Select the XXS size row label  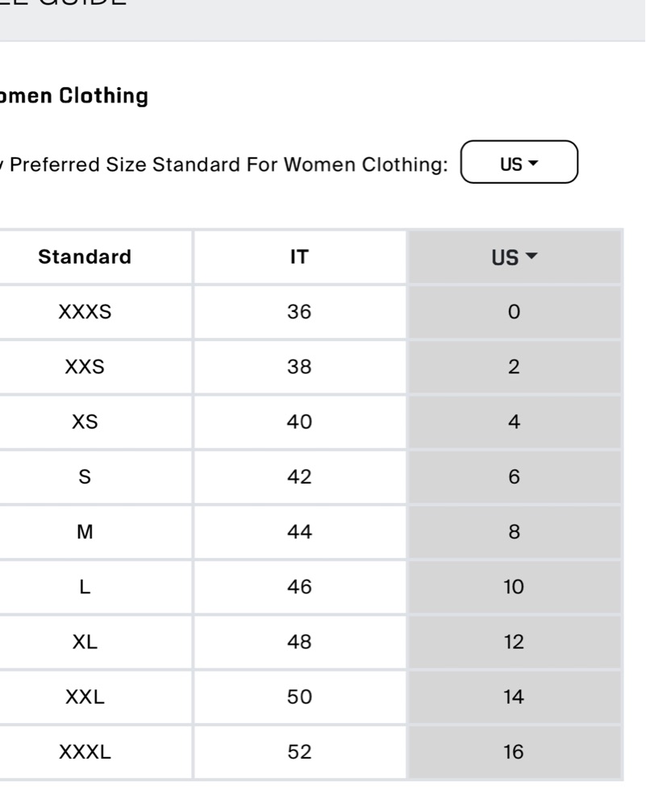(x=85, y=367)
